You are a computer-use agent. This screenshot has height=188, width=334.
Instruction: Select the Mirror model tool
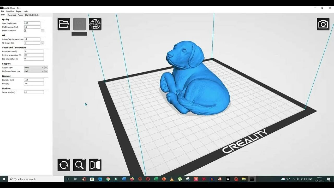click(x=95, y=165)
